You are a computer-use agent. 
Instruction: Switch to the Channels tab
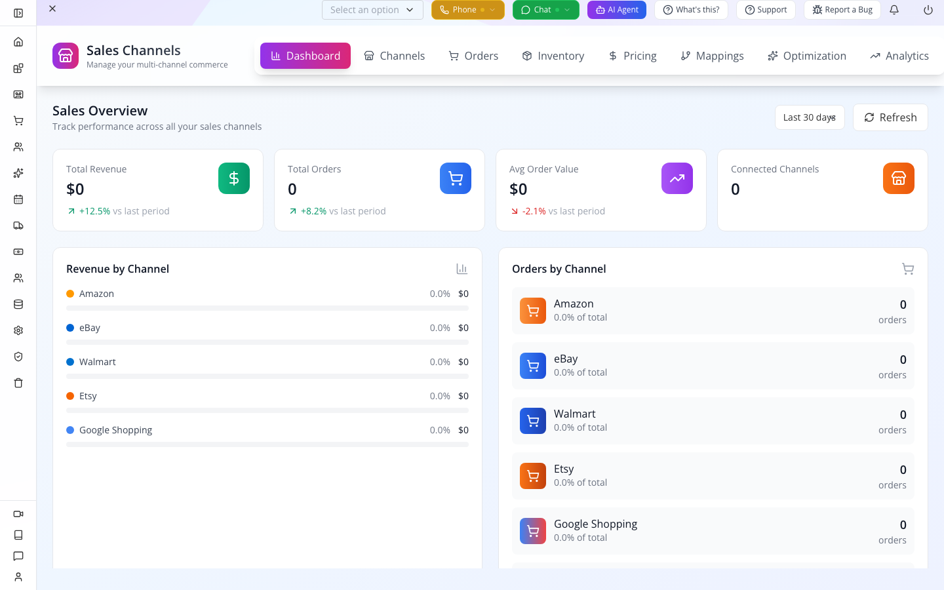tap(395, 56)
